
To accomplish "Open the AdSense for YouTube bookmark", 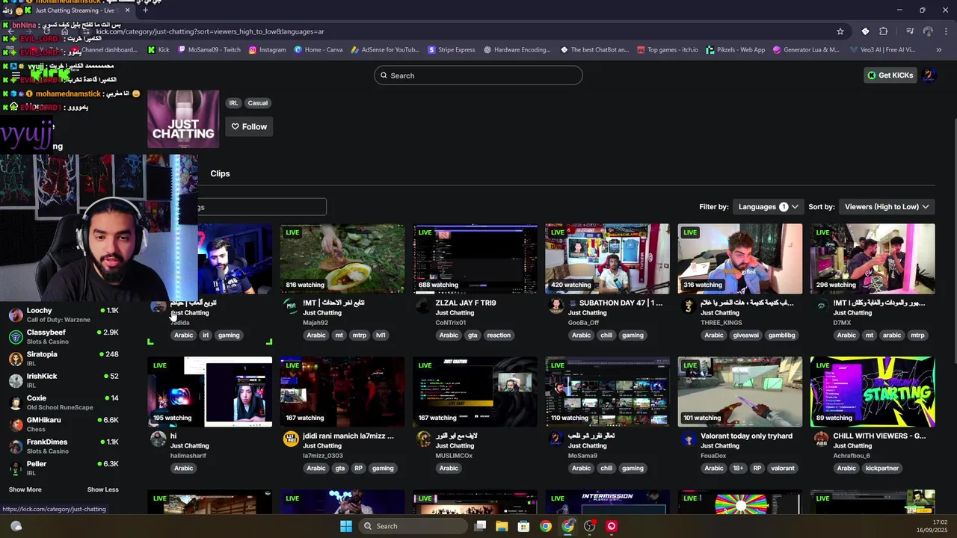I will click(x=384, y=50).
